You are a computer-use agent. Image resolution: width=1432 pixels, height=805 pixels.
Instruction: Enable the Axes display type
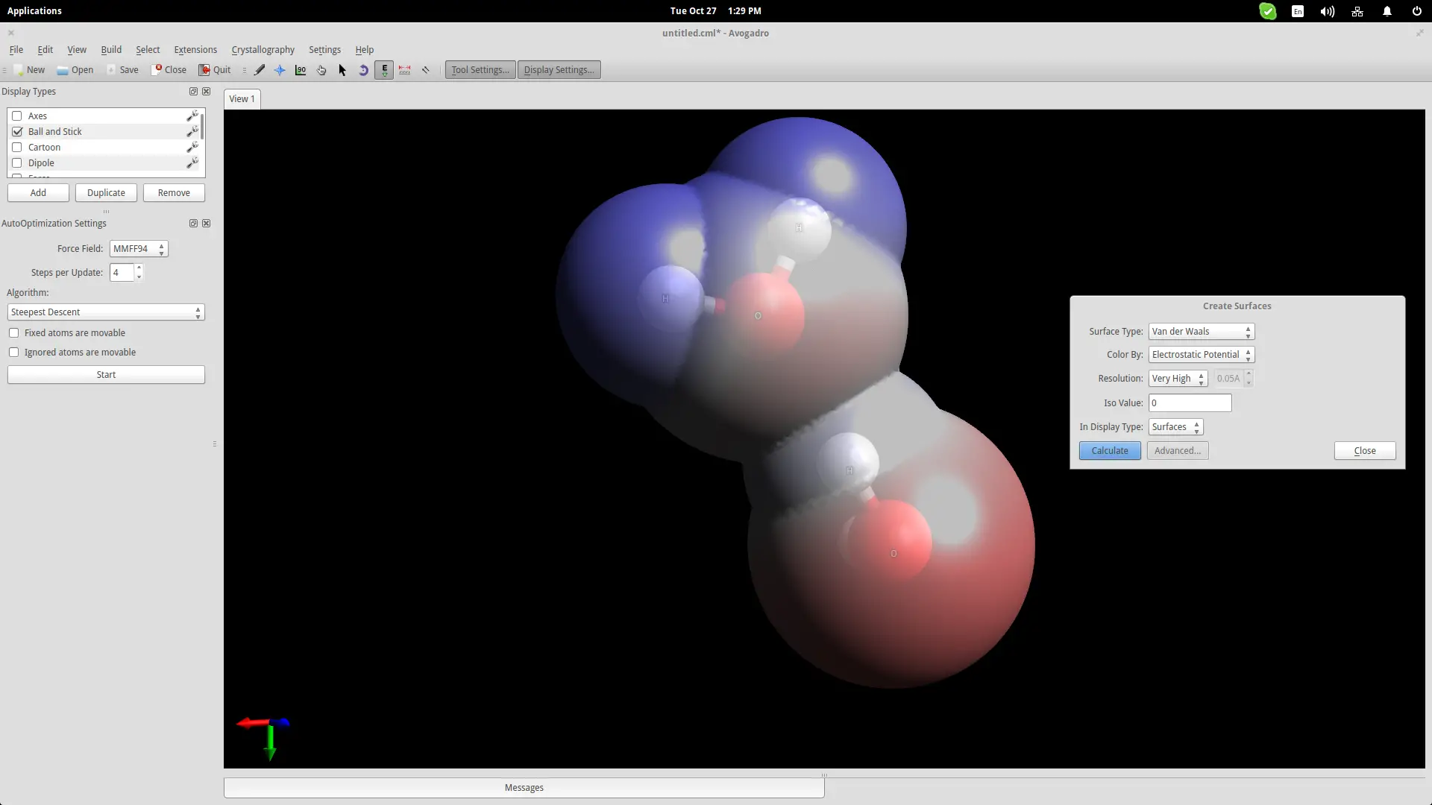tap(17, 116)
